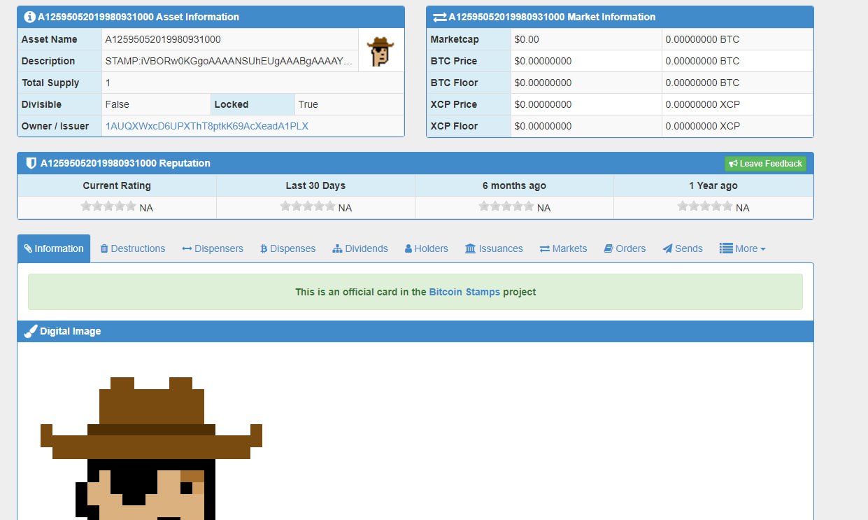Screen dimensions: 868x520
Task: Click the Locked value True
Action: tap(308, 104)
